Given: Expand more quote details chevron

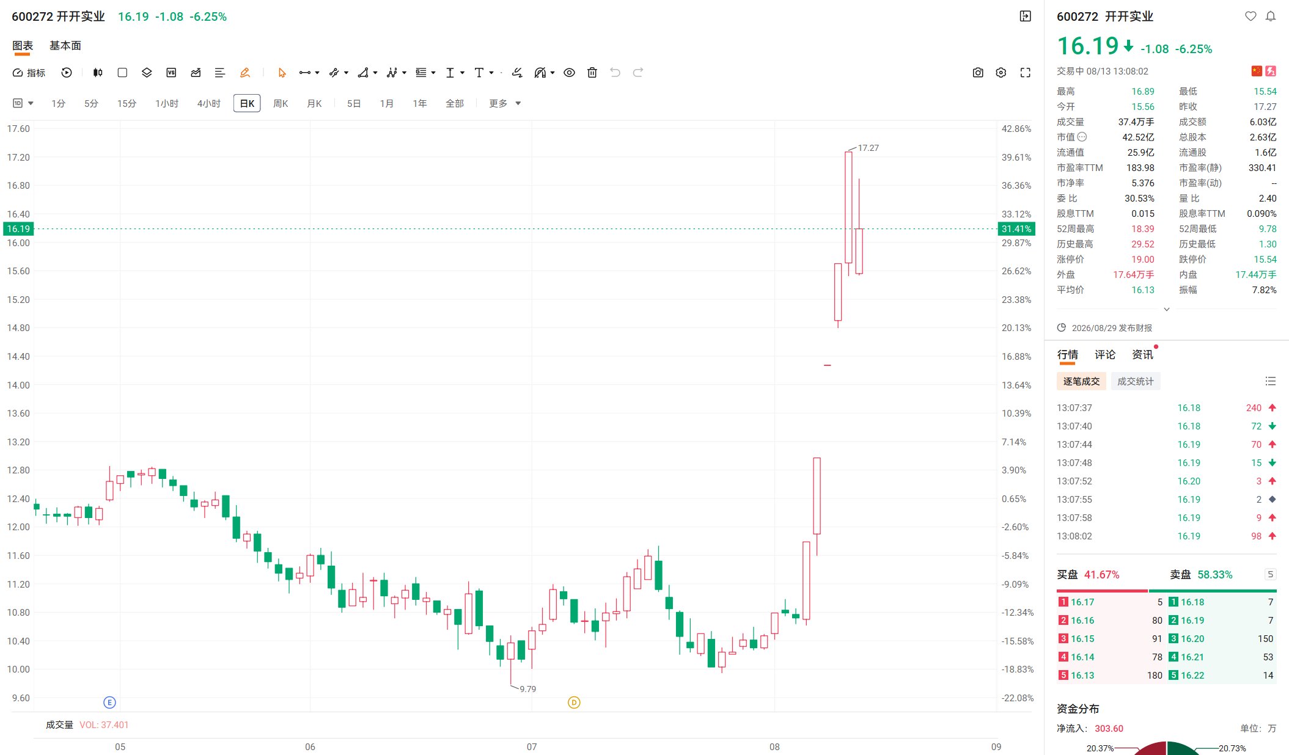Looking at the screenshot, I should tap(1167, 309).
